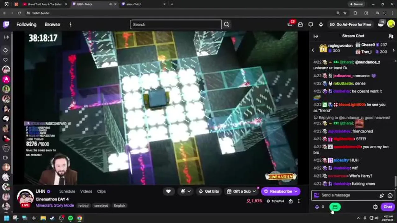This screenshot has height=223, width=397.
Task: Click in Send a message field
Action: (348, 195)
